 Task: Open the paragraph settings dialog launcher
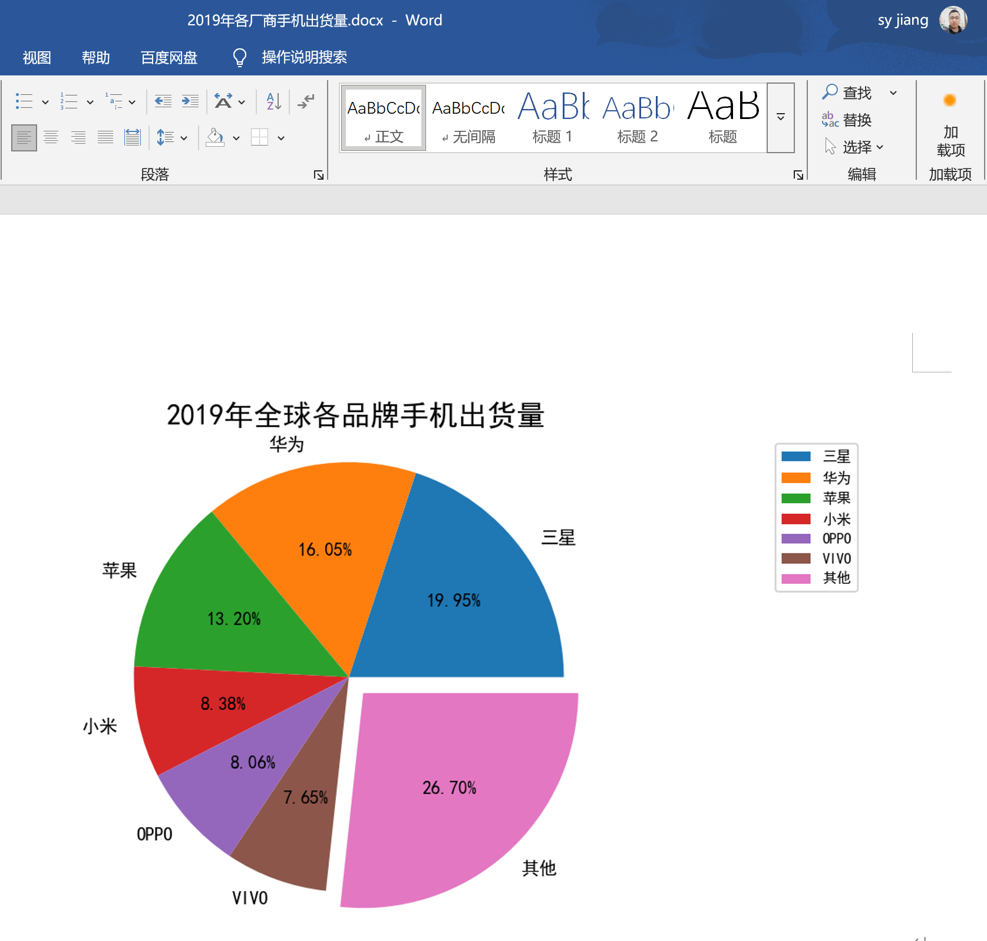(x=319, y=175)
